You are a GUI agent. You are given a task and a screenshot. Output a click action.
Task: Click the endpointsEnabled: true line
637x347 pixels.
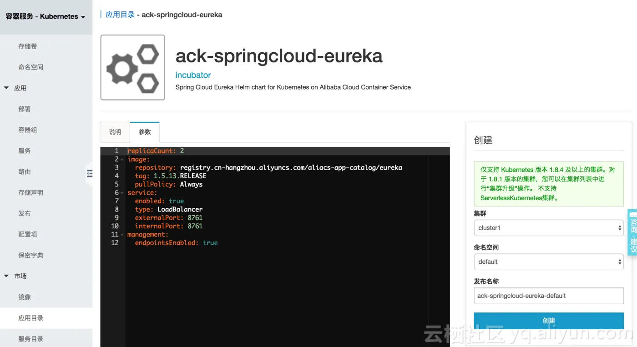click(x=177, y=243)
